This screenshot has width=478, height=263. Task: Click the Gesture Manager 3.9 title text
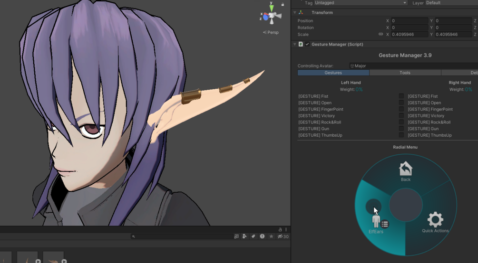(x=405, y=56)
